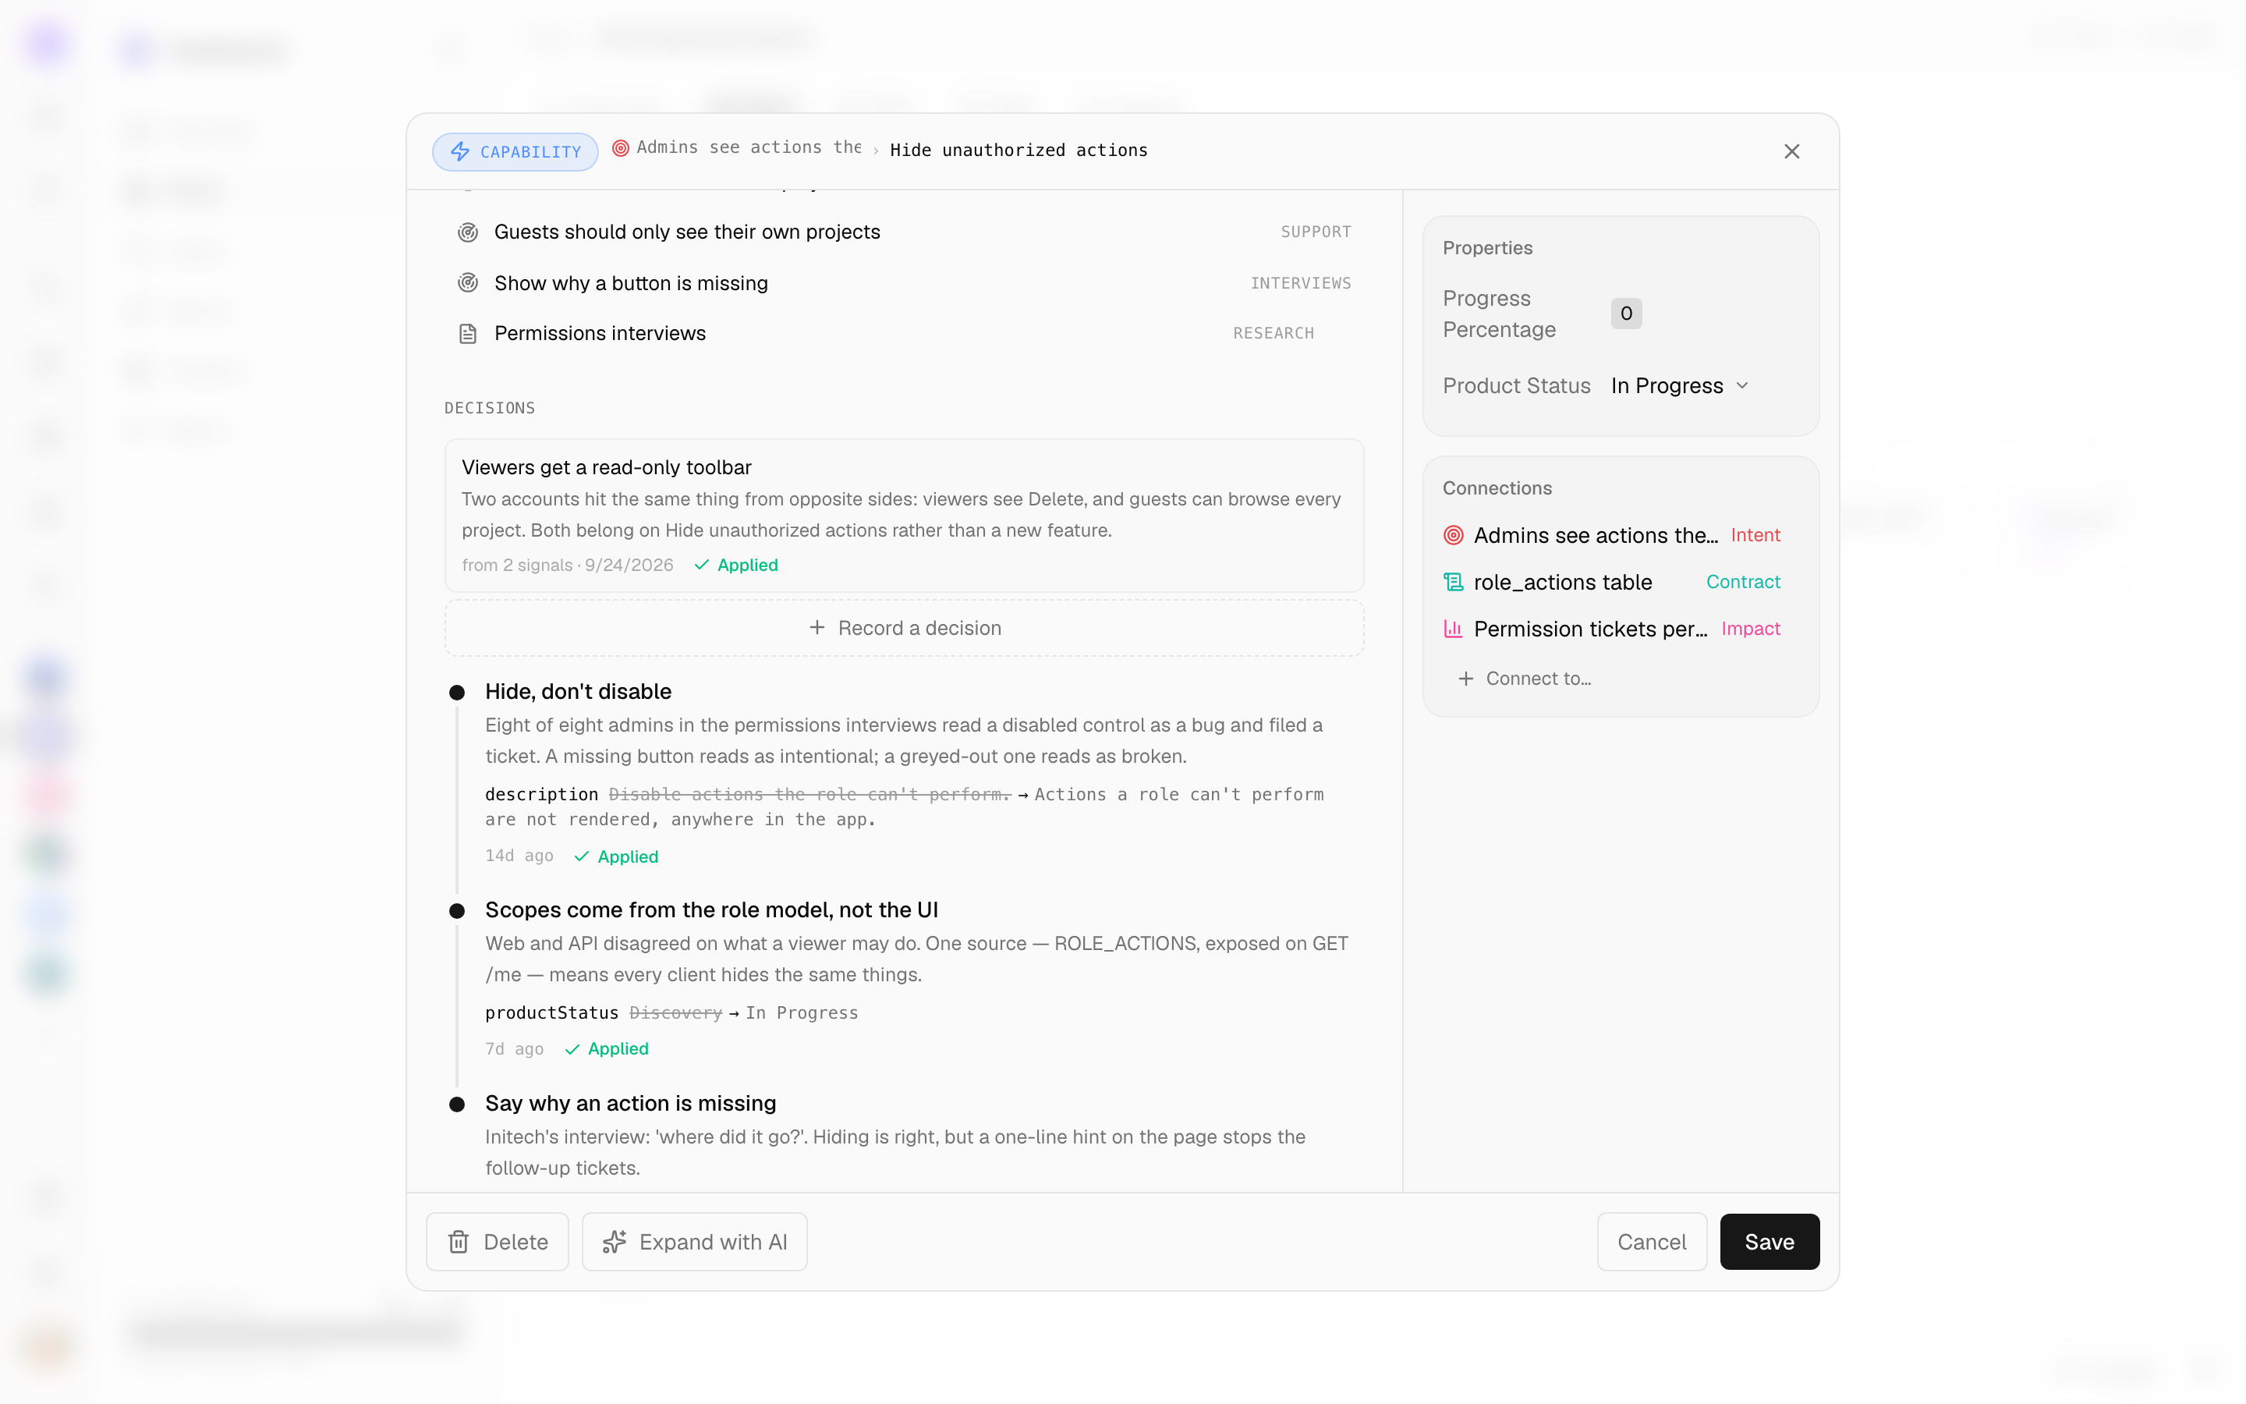The image size is (2246, 1404).
Task: Open the Permissions interviews research item
Action: pyautogui.click(x=904, y=333)
